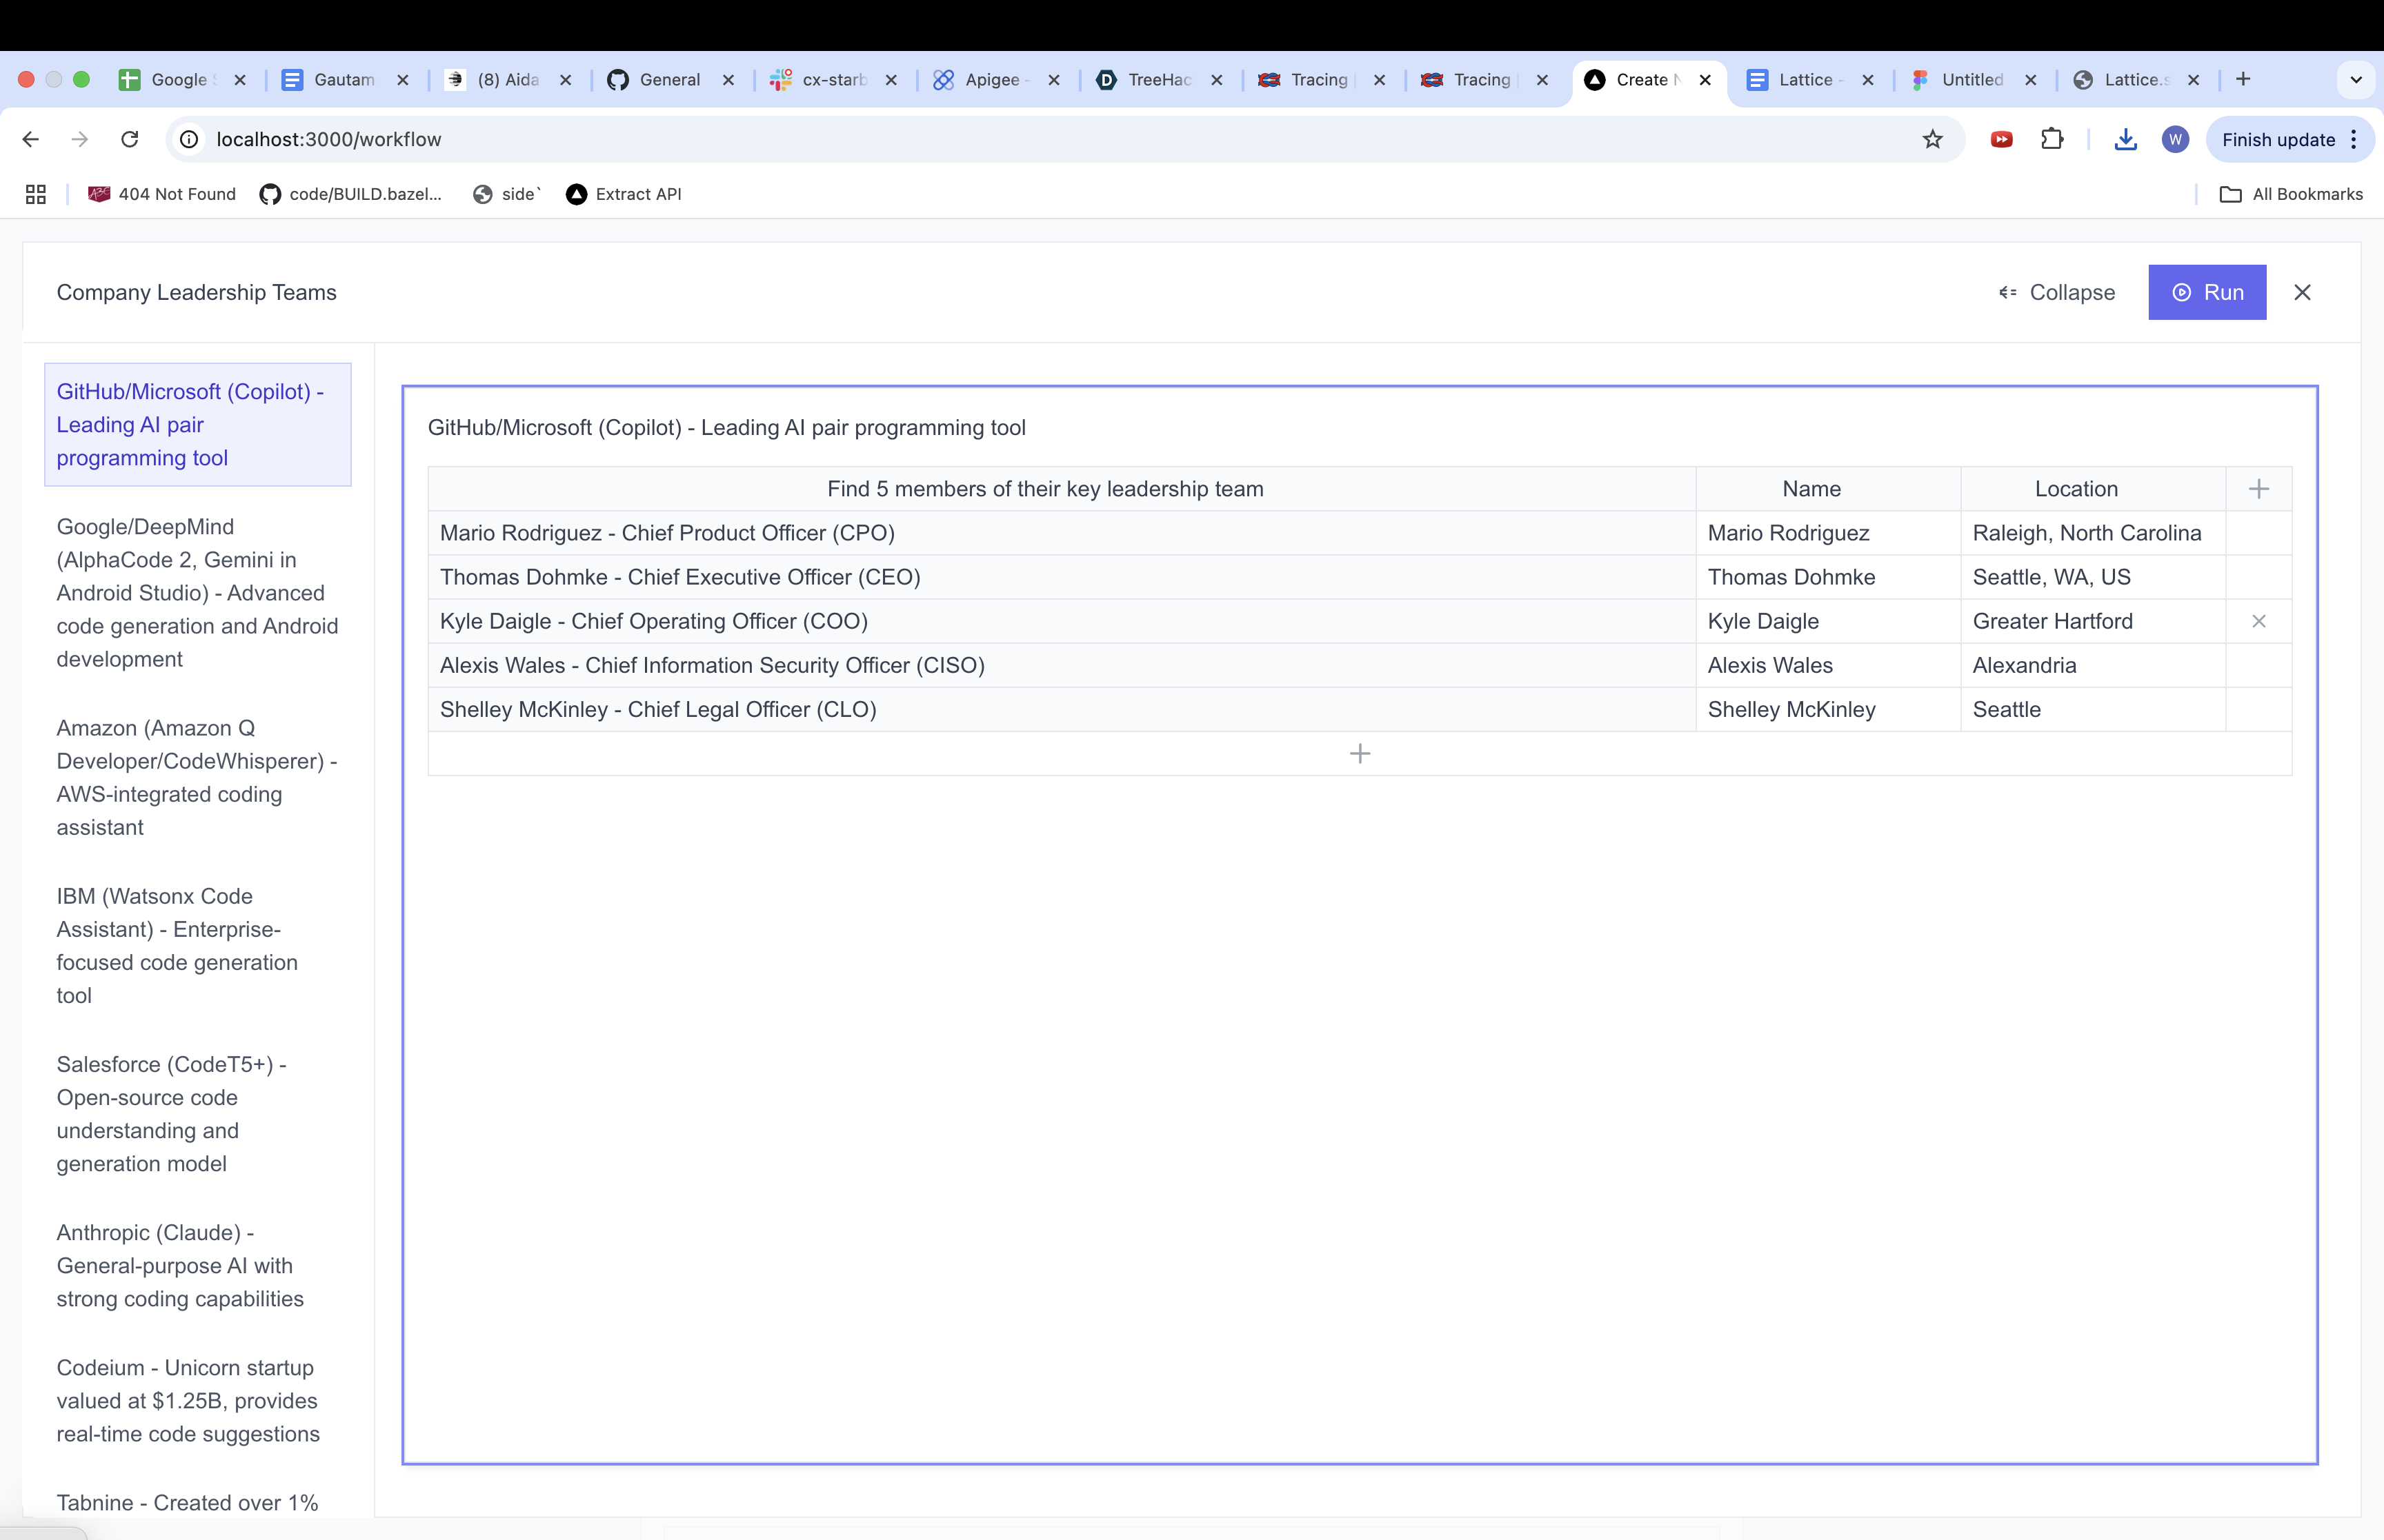
Task: Select Anthropic (Claude) in sidebar
Action: coord(180,1265)
